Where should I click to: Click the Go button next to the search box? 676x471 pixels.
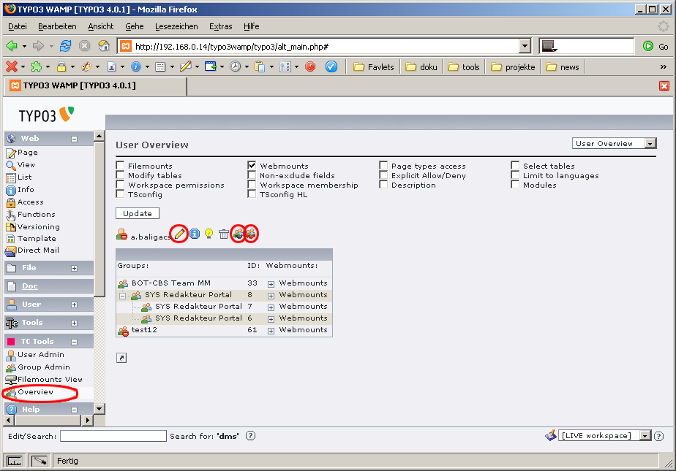tap(656, 46)
